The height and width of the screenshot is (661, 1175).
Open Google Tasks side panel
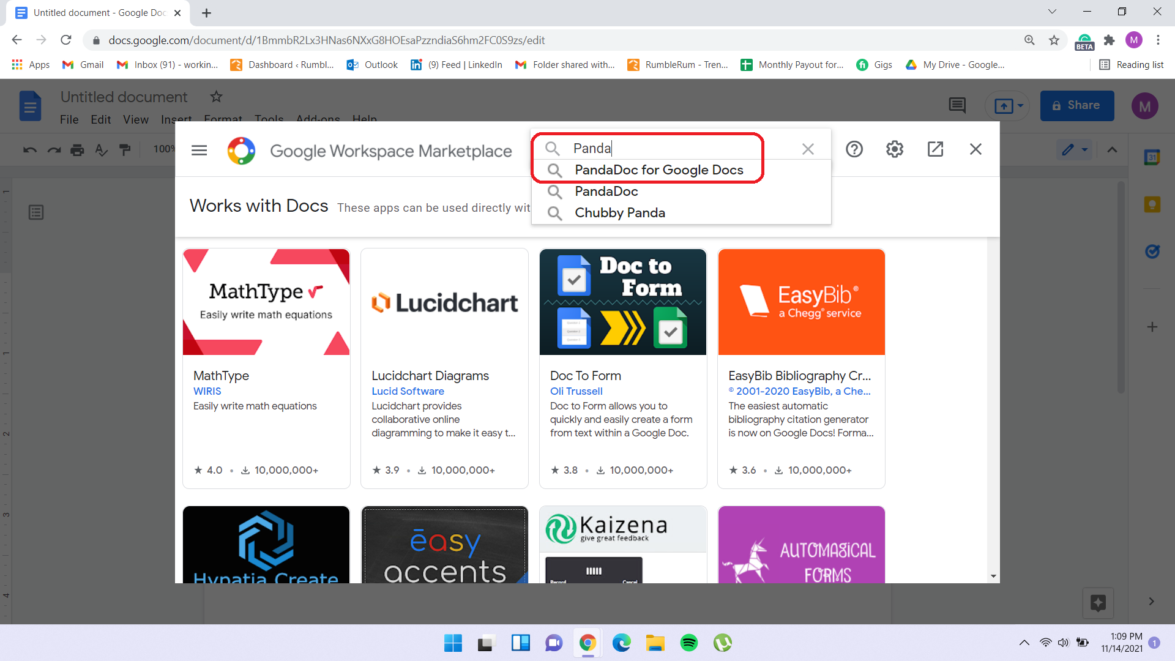coord(1152,251)
